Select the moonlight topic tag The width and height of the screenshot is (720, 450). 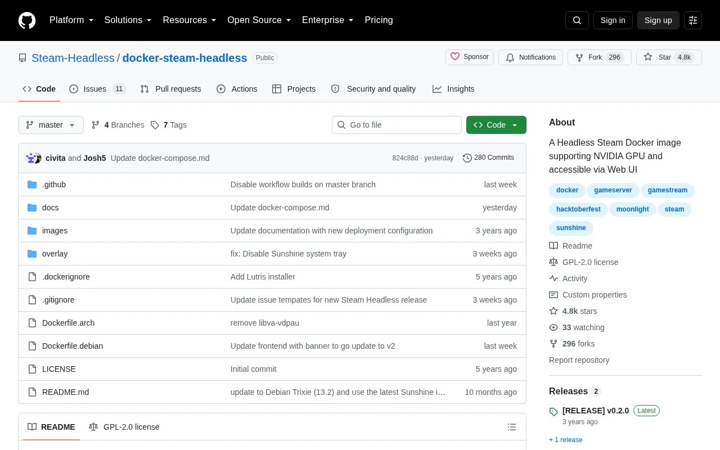632,209
